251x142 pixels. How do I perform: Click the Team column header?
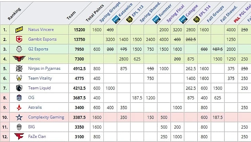click(71, 15)
